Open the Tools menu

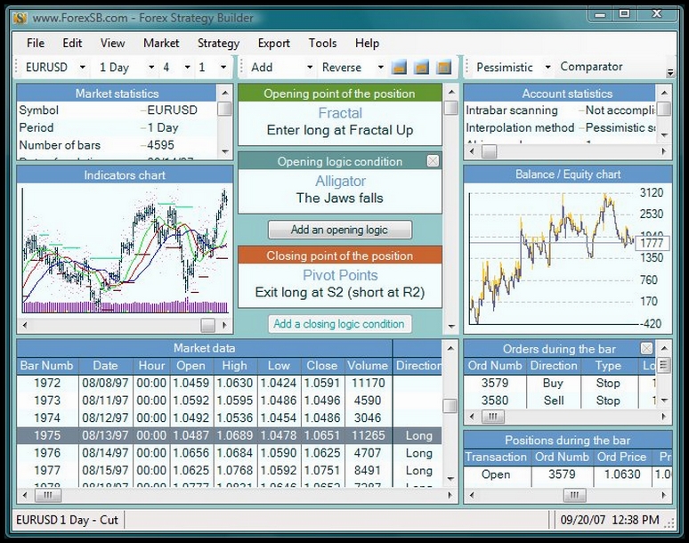[x=322, y=43]
